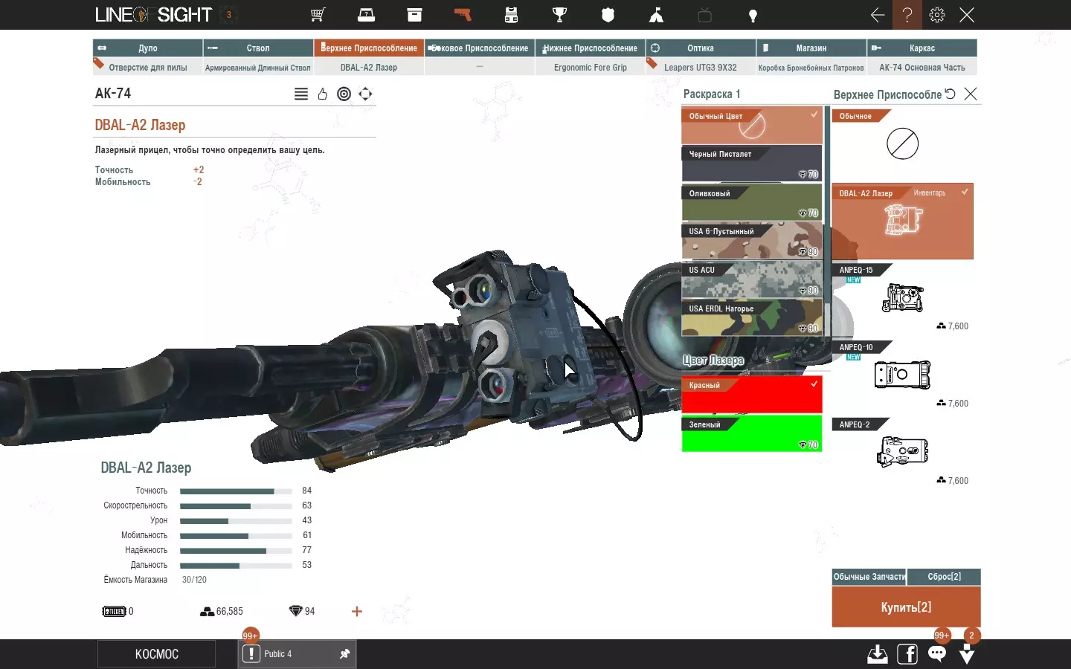Open the trophy achievements icon
Screen dimensions: 1071x669
coord(559,15)
